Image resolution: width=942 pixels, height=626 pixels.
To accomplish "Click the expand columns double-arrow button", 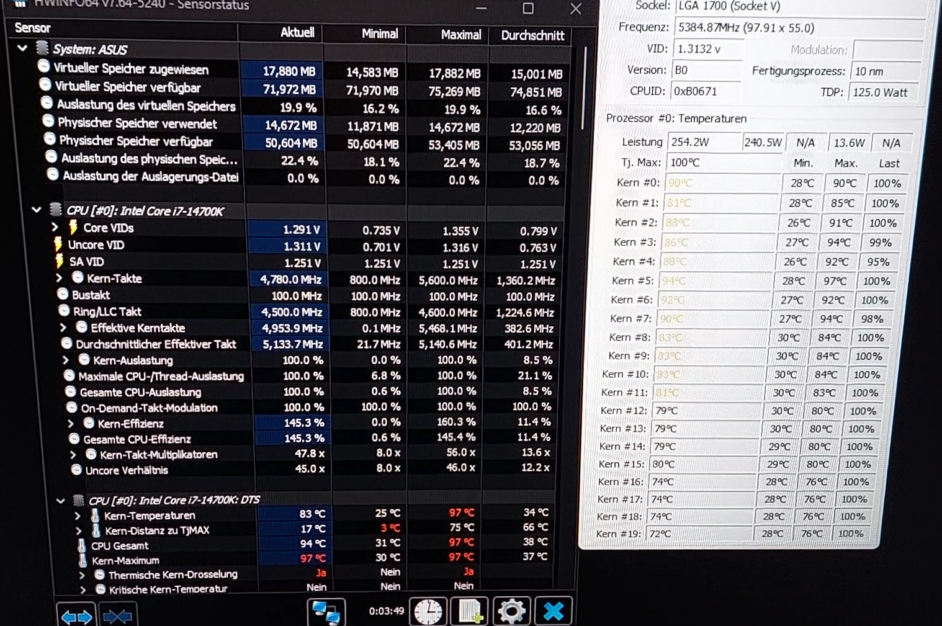I will pos(76,616).
